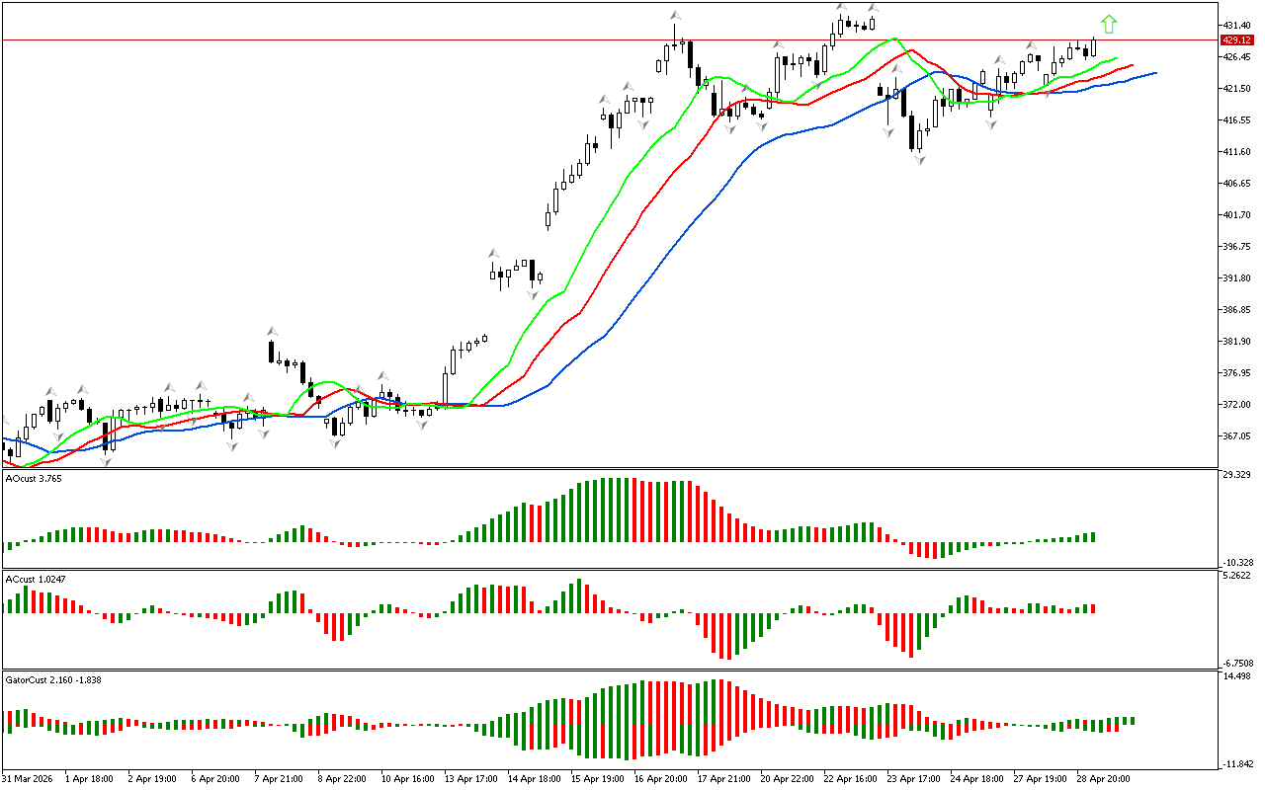
Task: Click the 14.498 Gator scale maximum value
Action: pyautogui.click(x=1237, y=676)
